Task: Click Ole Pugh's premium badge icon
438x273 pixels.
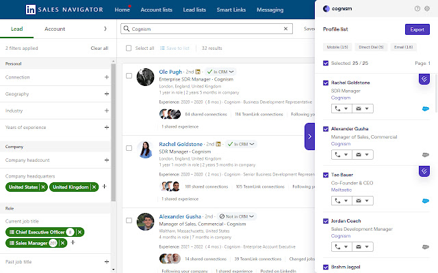Action: (x=198, y=72)
